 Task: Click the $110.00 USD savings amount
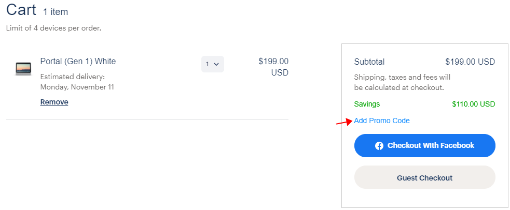474,104
